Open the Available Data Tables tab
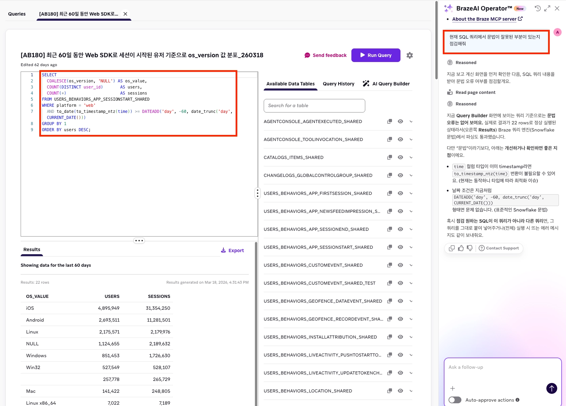The image size is (566, 406). 290,84
